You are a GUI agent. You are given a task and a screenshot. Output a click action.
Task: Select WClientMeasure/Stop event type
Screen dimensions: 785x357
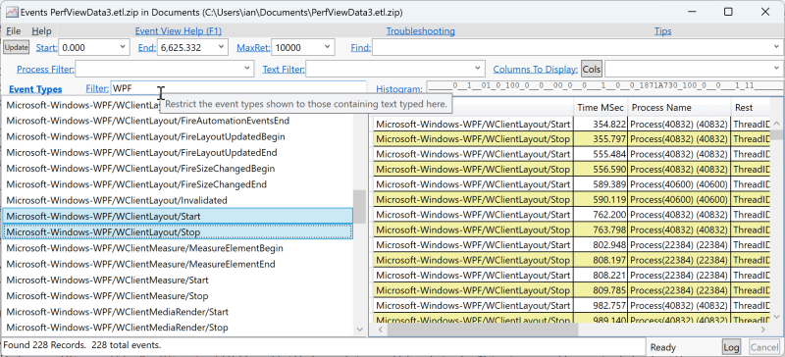click(x=178, y=296)
